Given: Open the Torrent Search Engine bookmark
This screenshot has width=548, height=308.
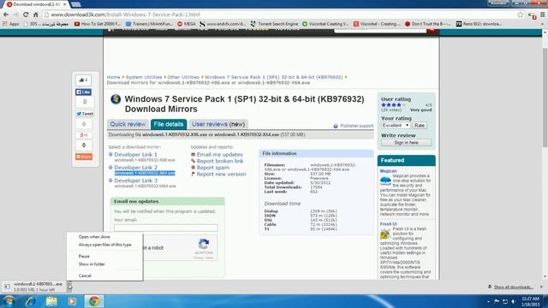Looking at the screenshot, I should [x=274, y=24].
